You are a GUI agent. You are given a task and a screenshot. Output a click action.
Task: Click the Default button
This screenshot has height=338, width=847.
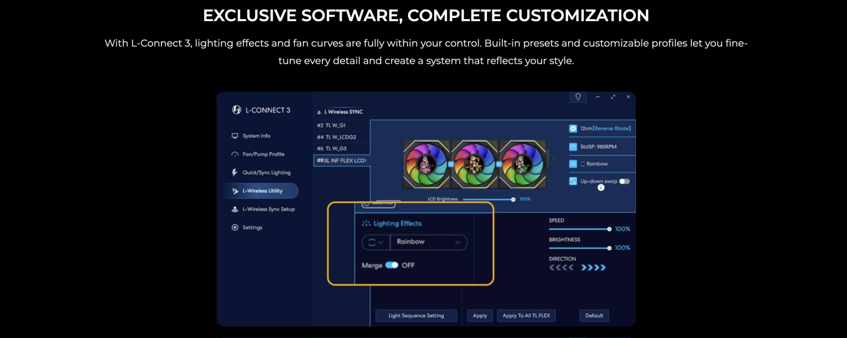pyautogui.click(x=594, y=316)
